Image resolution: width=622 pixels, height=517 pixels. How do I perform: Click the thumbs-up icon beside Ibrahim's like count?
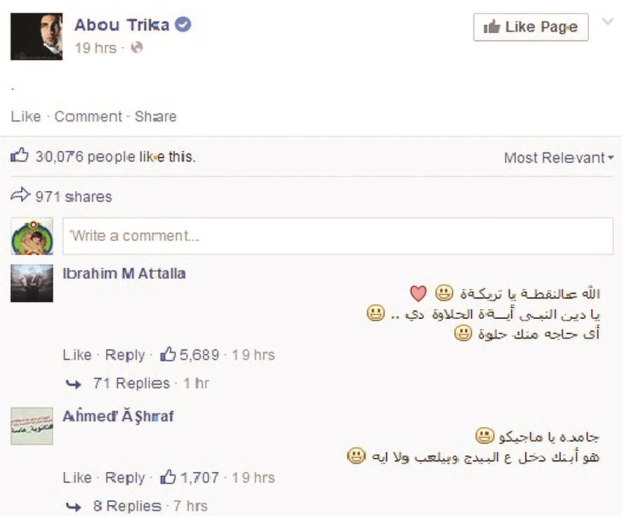pos(168,355)
